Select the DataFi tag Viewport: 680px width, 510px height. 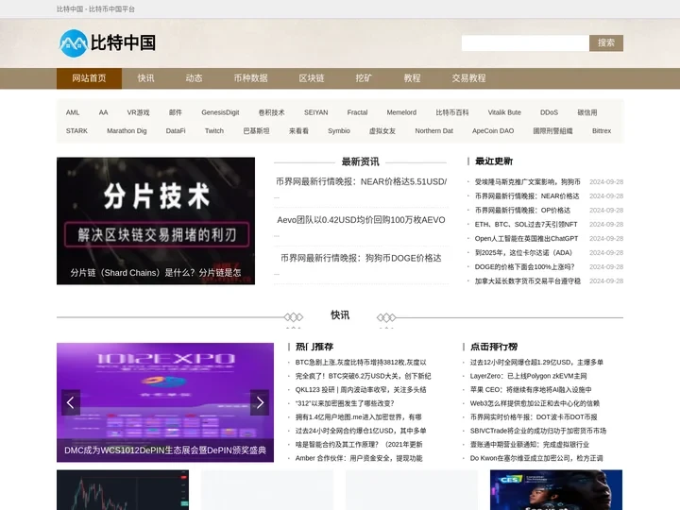tap(176, 130)
